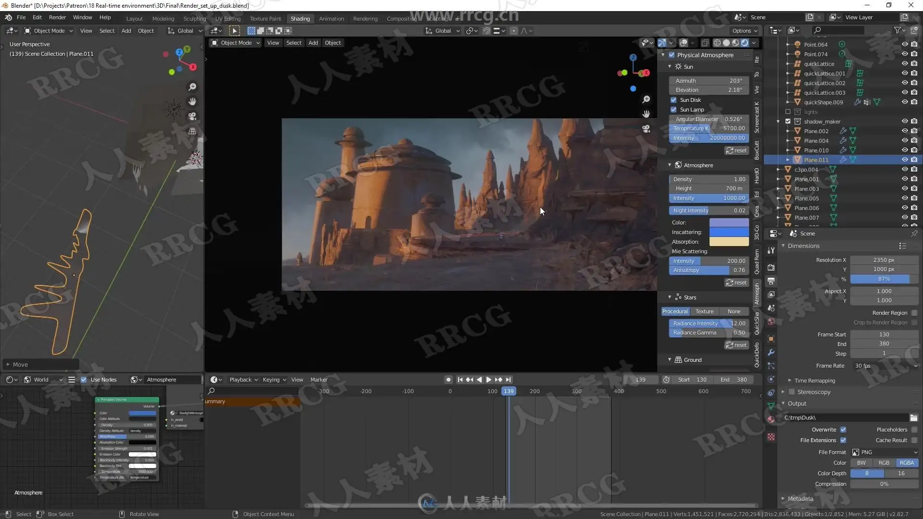The image size is (923, 519).
Task: Switch to rendered viewport shading mode
Action: (745, 43)
